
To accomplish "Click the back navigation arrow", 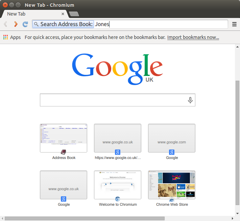I will coord(6,24).
